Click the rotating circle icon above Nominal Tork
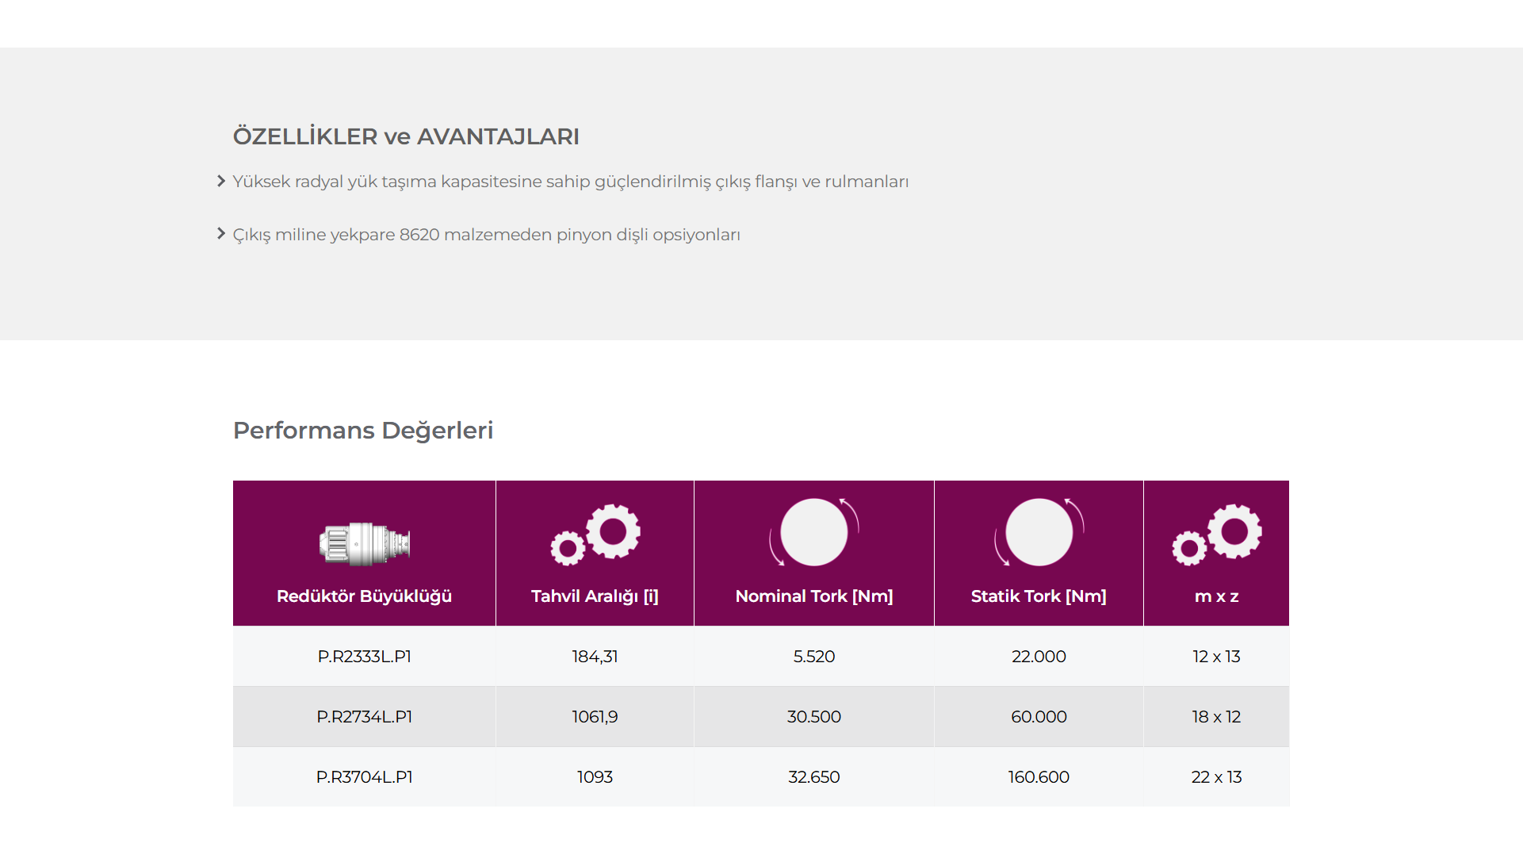1523x866 pixels. [814, 532]
